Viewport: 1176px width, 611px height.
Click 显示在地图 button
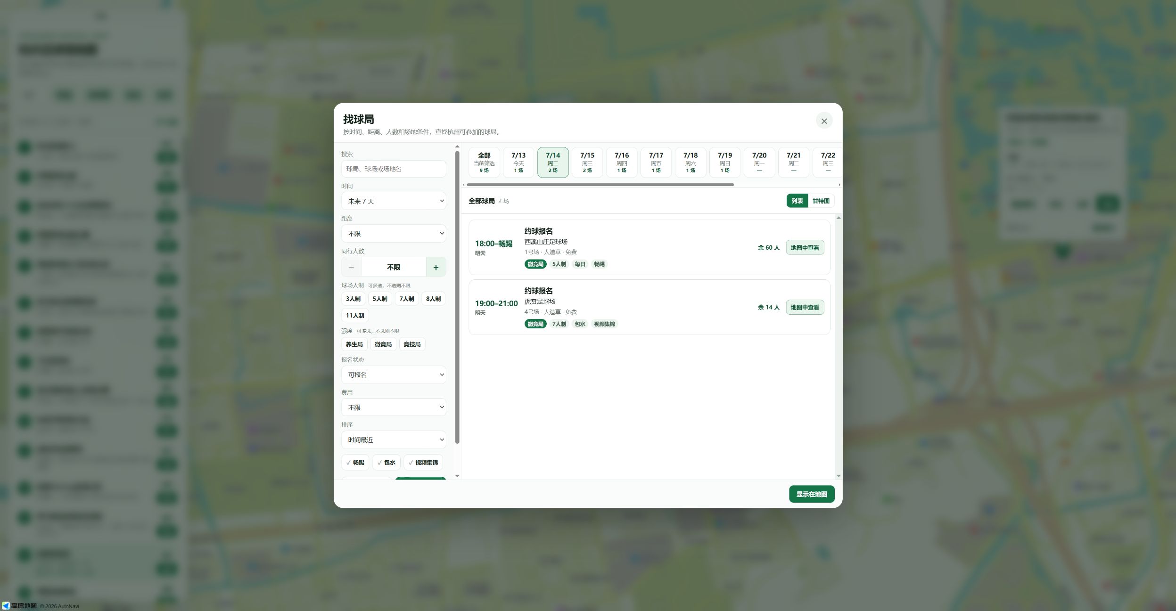tap(812, 494)
